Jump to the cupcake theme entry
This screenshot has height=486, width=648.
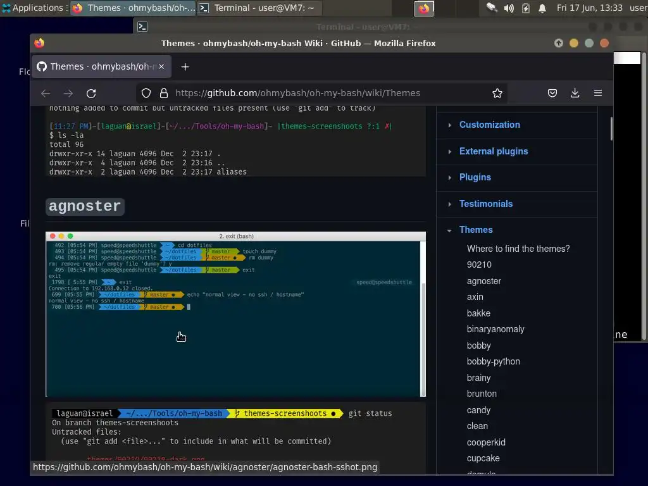click(483, 459)
